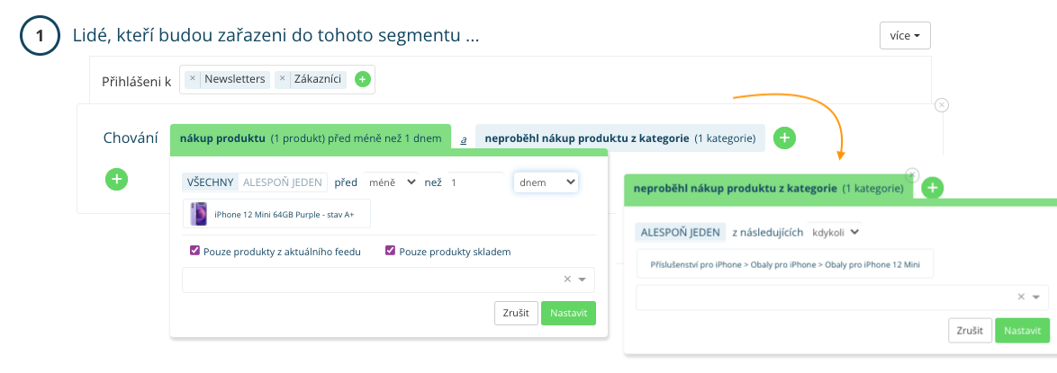This screenshot has width=1057, height=373.
Task: Clear the category search field in right panel
Action: tap(1021, 298)
